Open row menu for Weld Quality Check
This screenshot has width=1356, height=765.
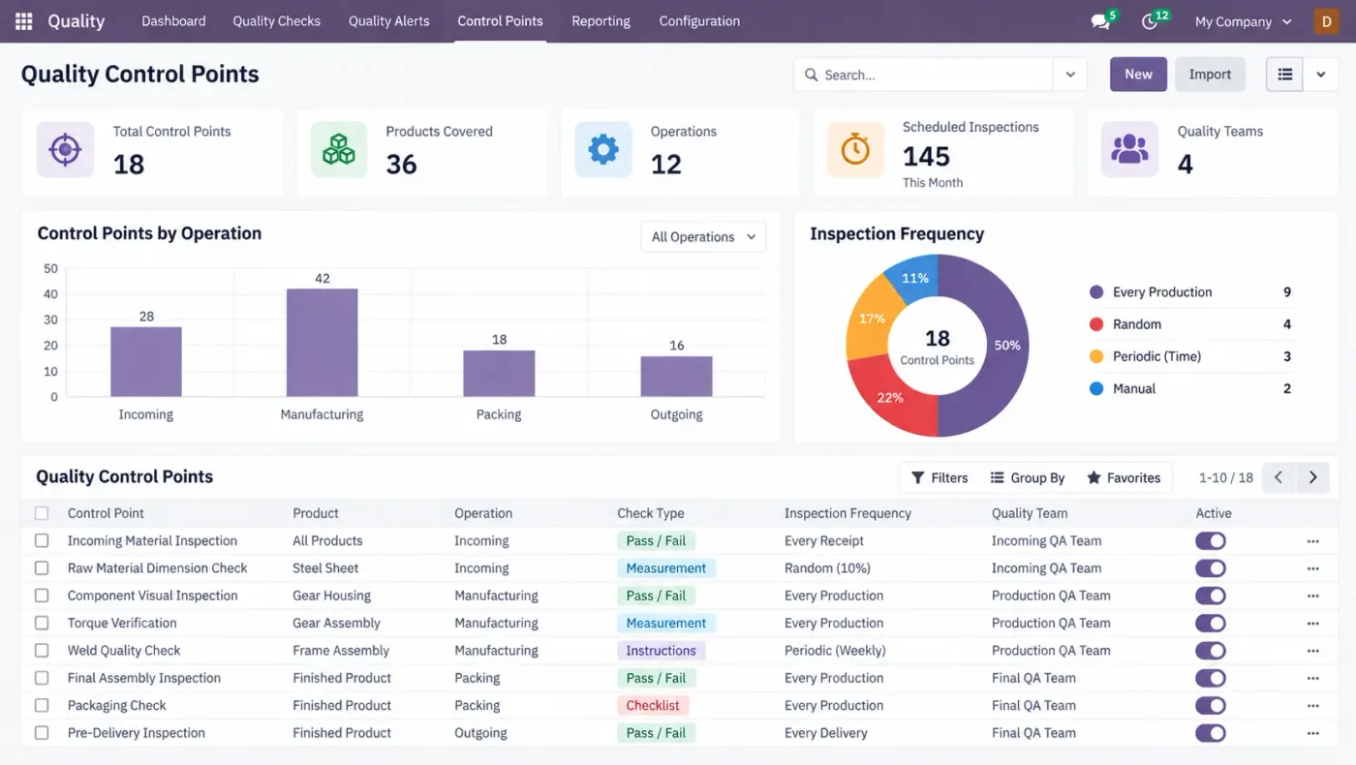(x=1313, y=651)
